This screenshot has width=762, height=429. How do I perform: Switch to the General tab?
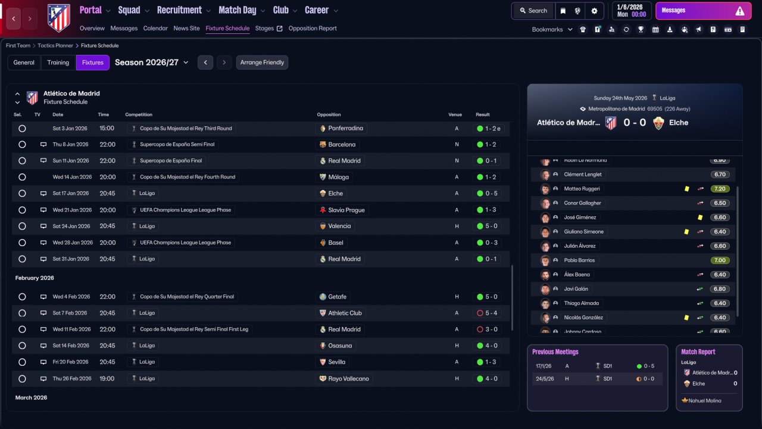pyautogui.click(x=24, y=63)
